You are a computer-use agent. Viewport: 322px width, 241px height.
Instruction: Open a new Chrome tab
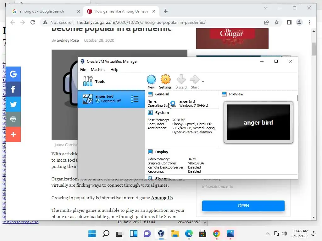point(166,11)
